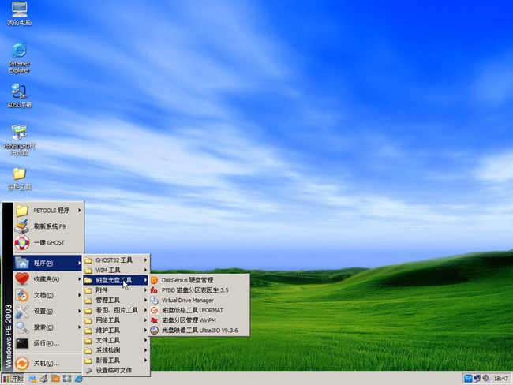Screen dimensions: 513x385
Task: Open the My Computer (我的电脑) desktop icon
Action: pyautogui.click(x=19, y=13)
